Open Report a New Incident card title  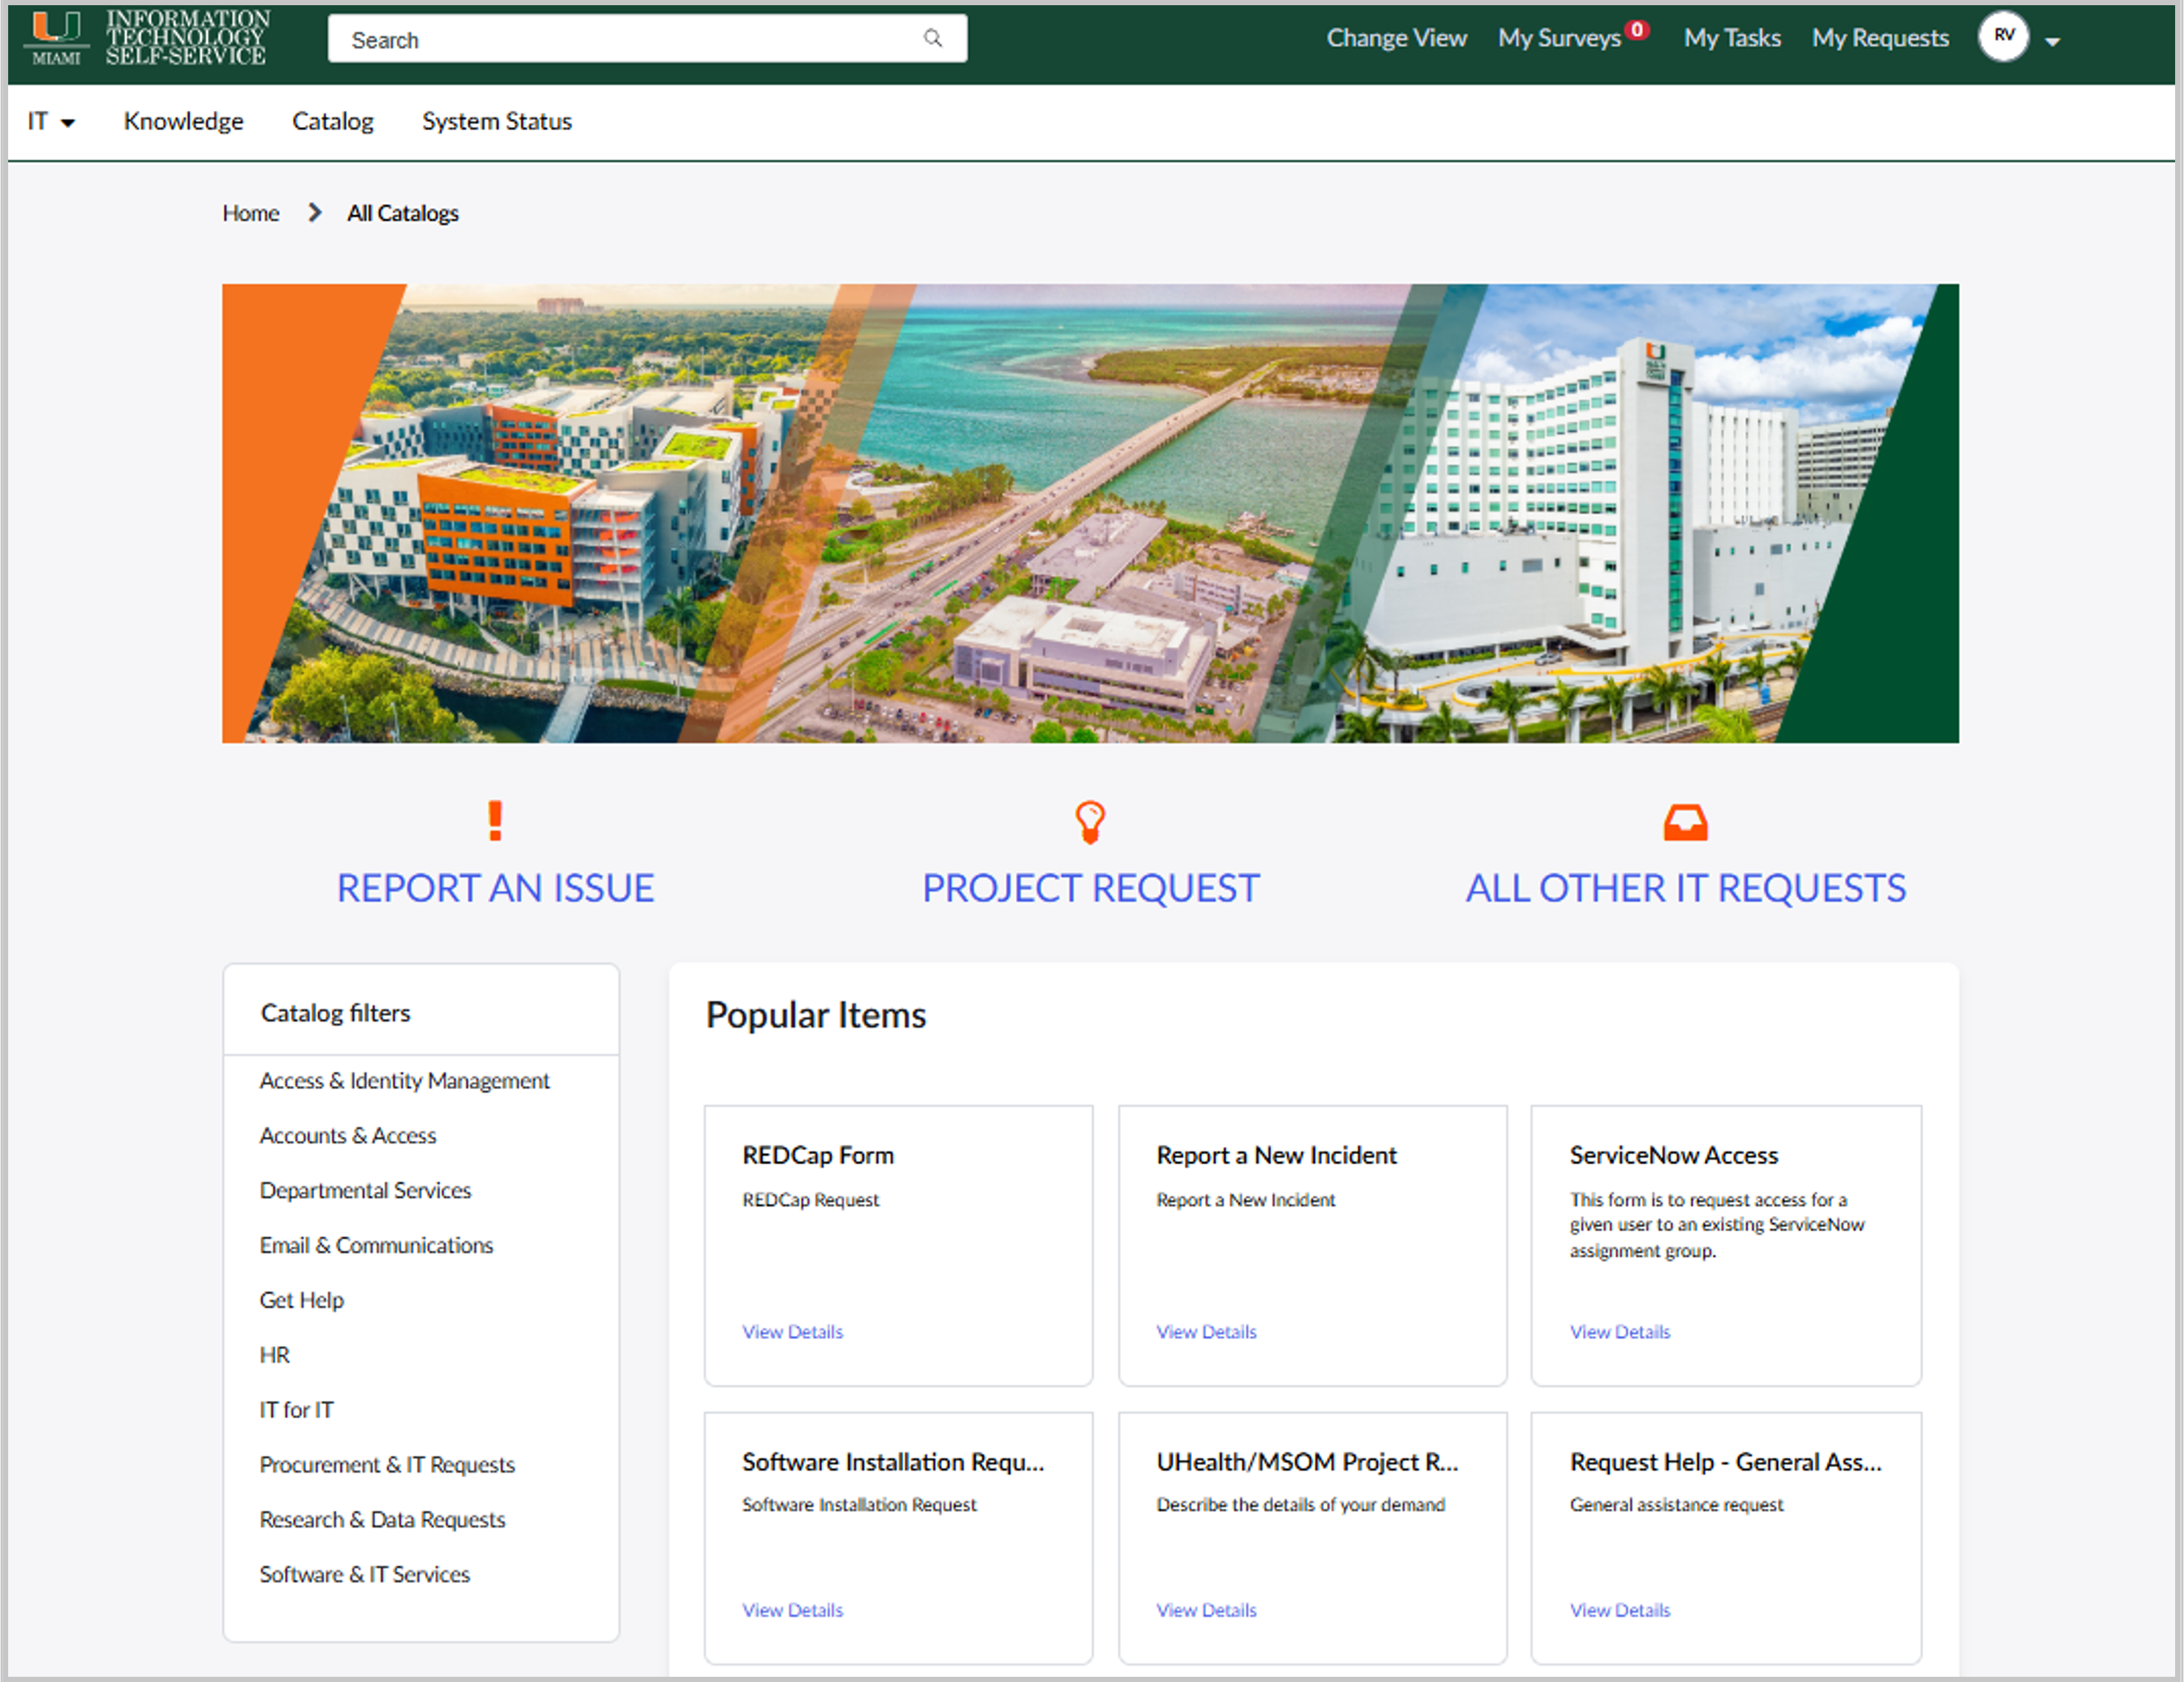click(1276, 1155)
